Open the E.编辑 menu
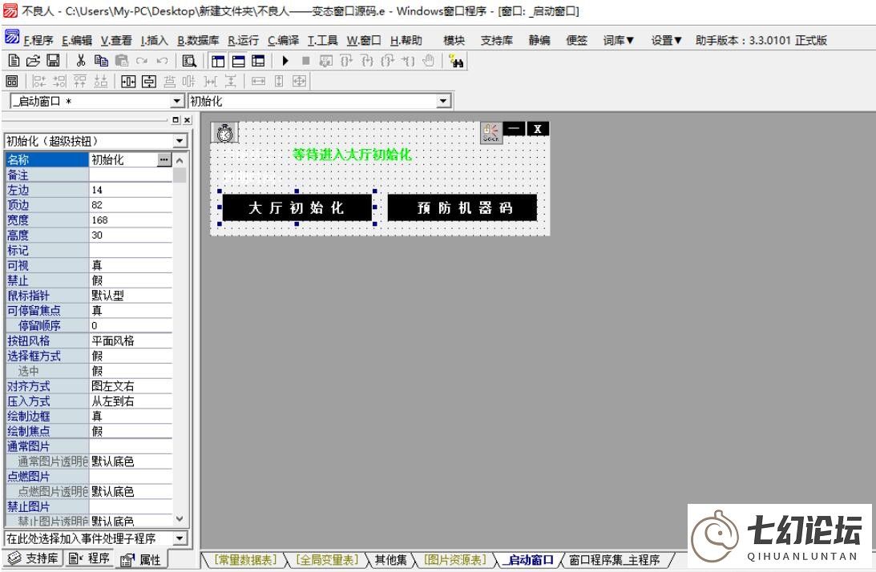This screenshot has width=876, height=572. tap(77, 40)
